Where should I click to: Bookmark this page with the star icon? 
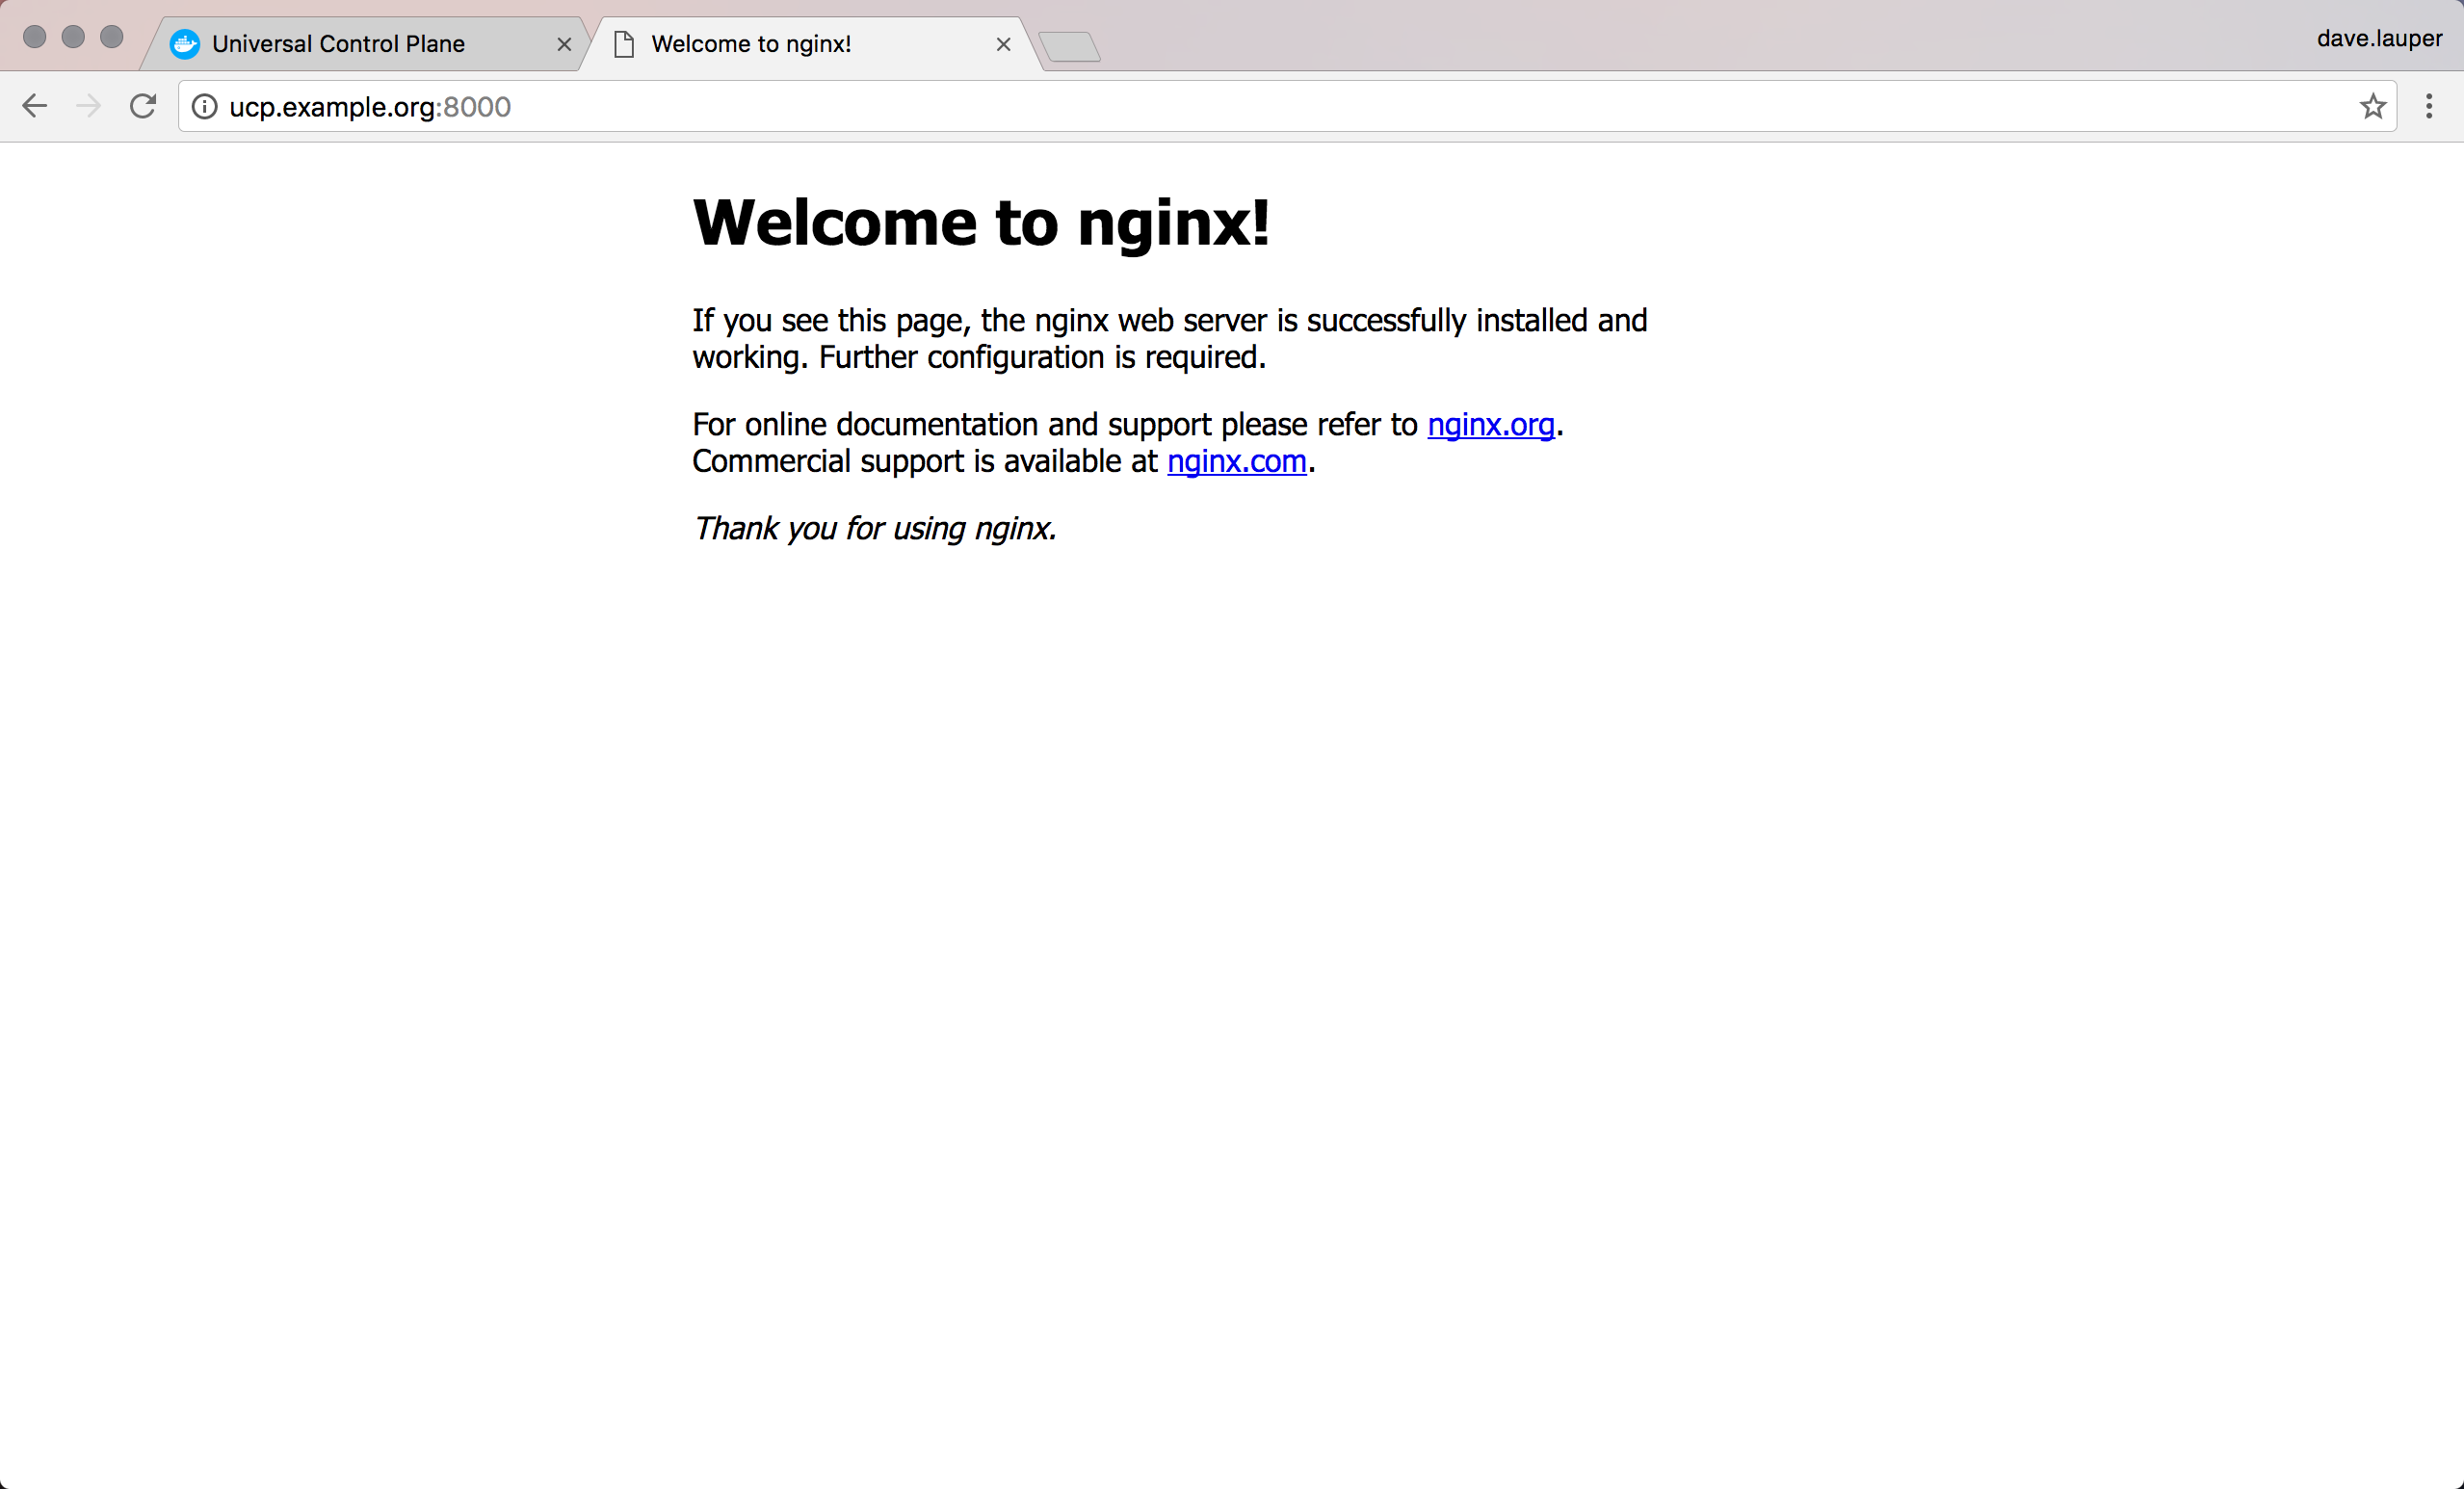pyautogui.click(x=2373, y=106)
